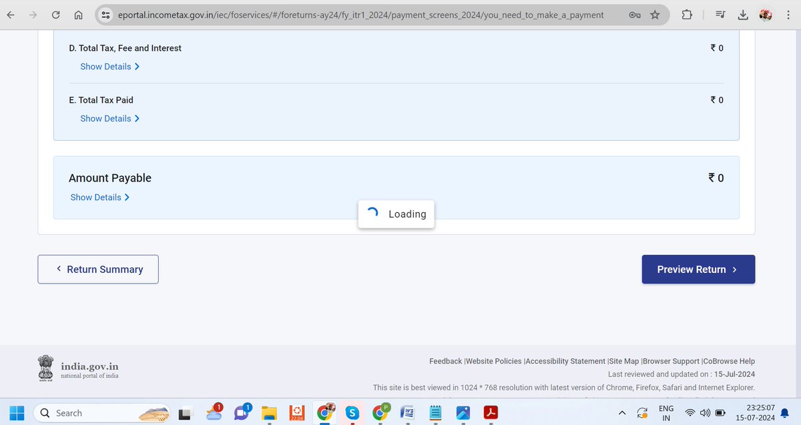Select 'D. Total Tax, Fee and Interest' label
The width and height of the screenshot is (801, 425).
coord(125,48)
